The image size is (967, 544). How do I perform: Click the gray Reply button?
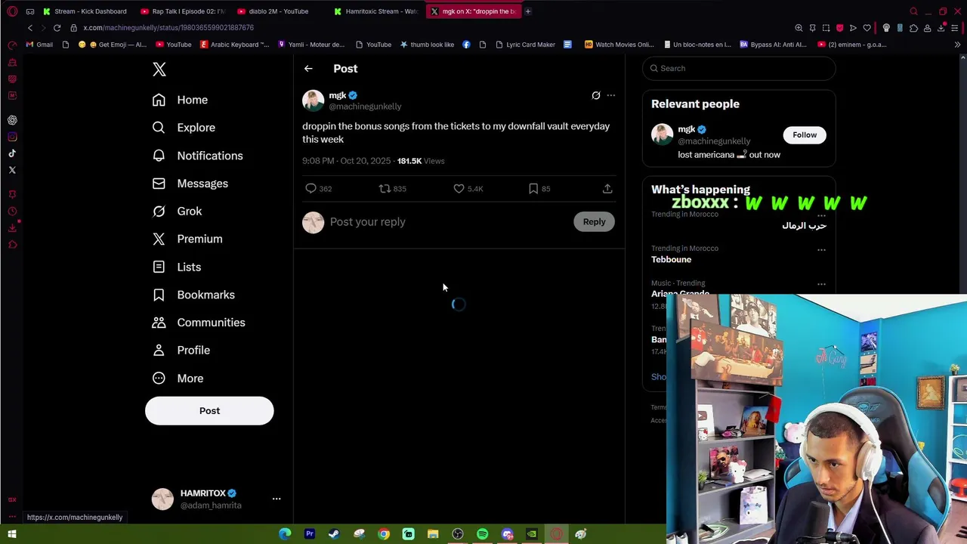coord(594,222)
